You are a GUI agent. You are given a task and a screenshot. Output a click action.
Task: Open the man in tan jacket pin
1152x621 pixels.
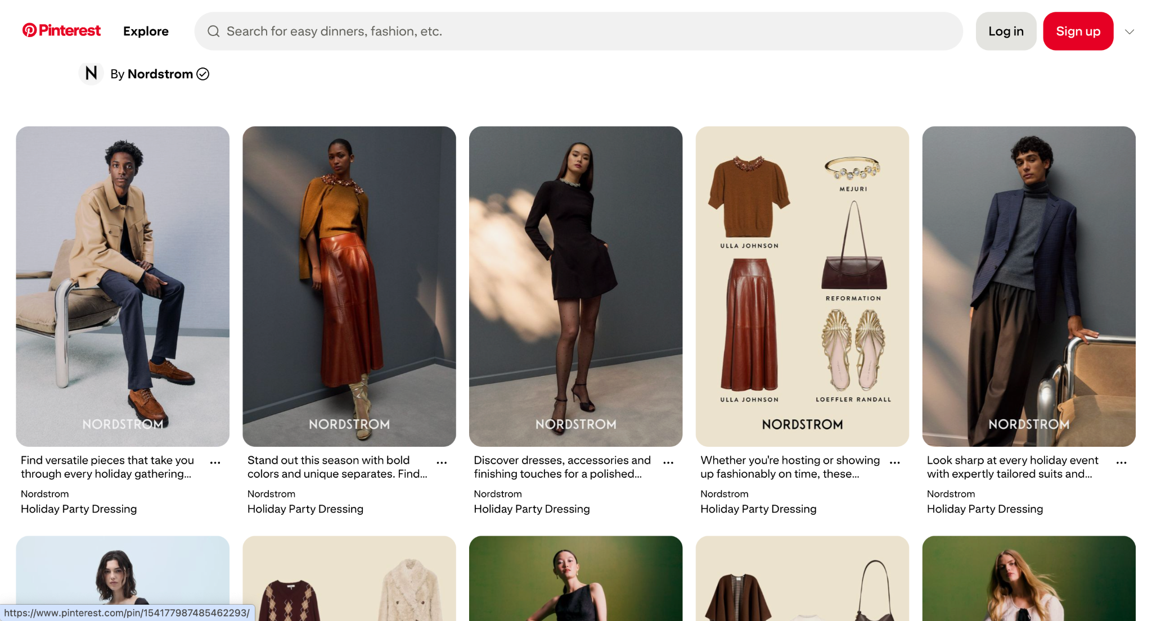pyautogui.click(x=123, y=286)
